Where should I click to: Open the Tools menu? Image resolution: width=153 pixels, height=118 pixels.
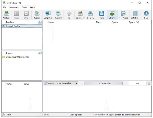click(25, 7)
